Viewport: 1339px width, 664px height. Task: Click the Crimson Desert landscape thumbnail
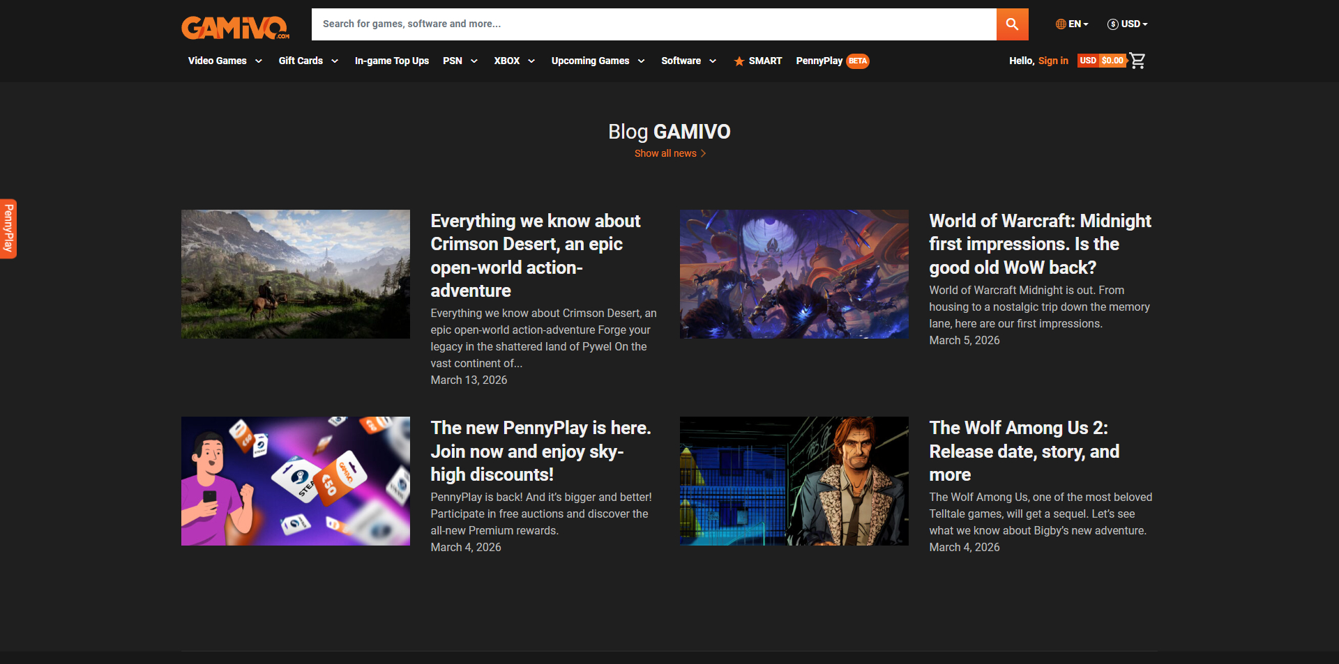click(296, 274)
